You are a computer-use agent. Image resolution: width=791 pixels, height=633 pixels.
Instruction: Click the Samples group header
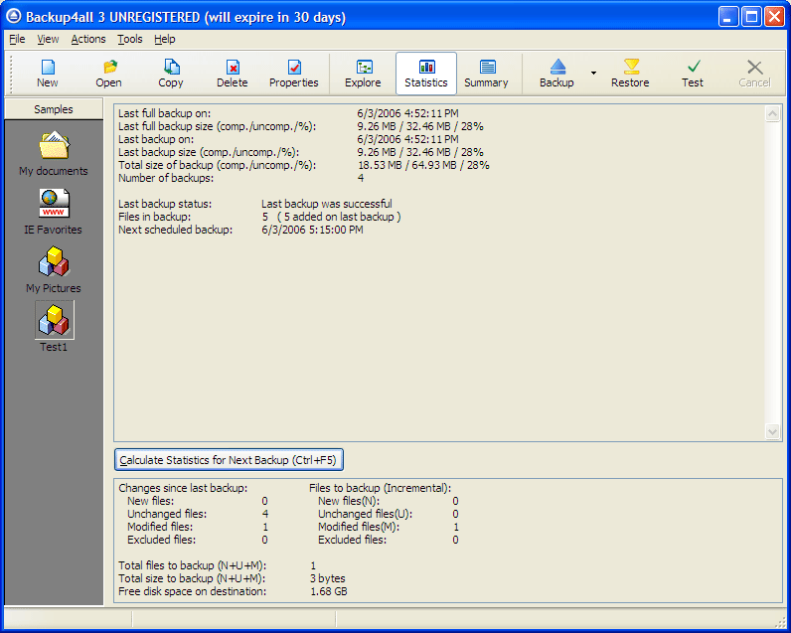[x=54, y=109]
